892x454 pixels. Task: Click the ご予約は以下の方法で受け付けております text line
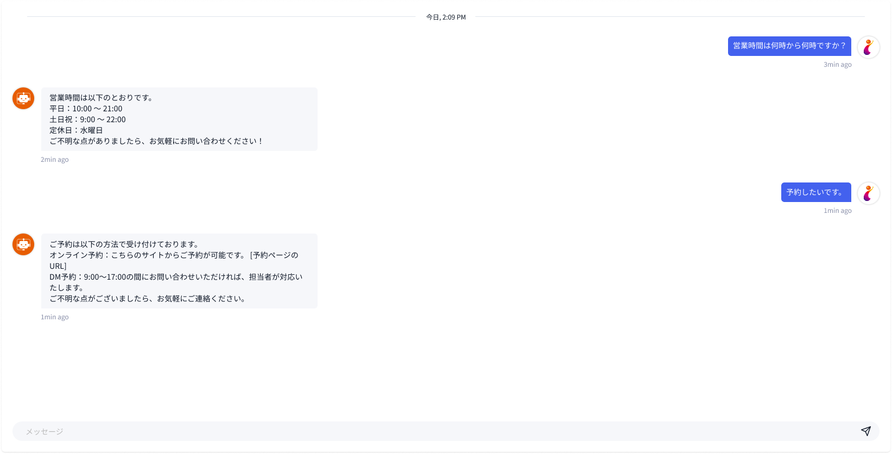pos(124,244)
